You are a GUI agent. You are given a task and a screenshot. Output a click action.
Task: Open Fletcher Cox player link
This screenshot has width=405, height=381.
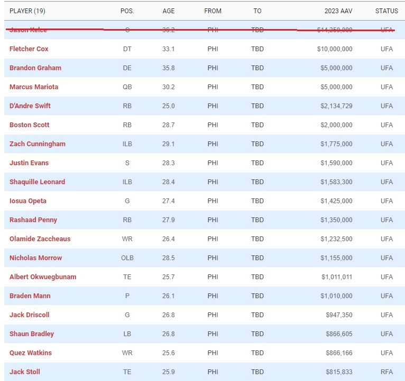coord(29,49)
